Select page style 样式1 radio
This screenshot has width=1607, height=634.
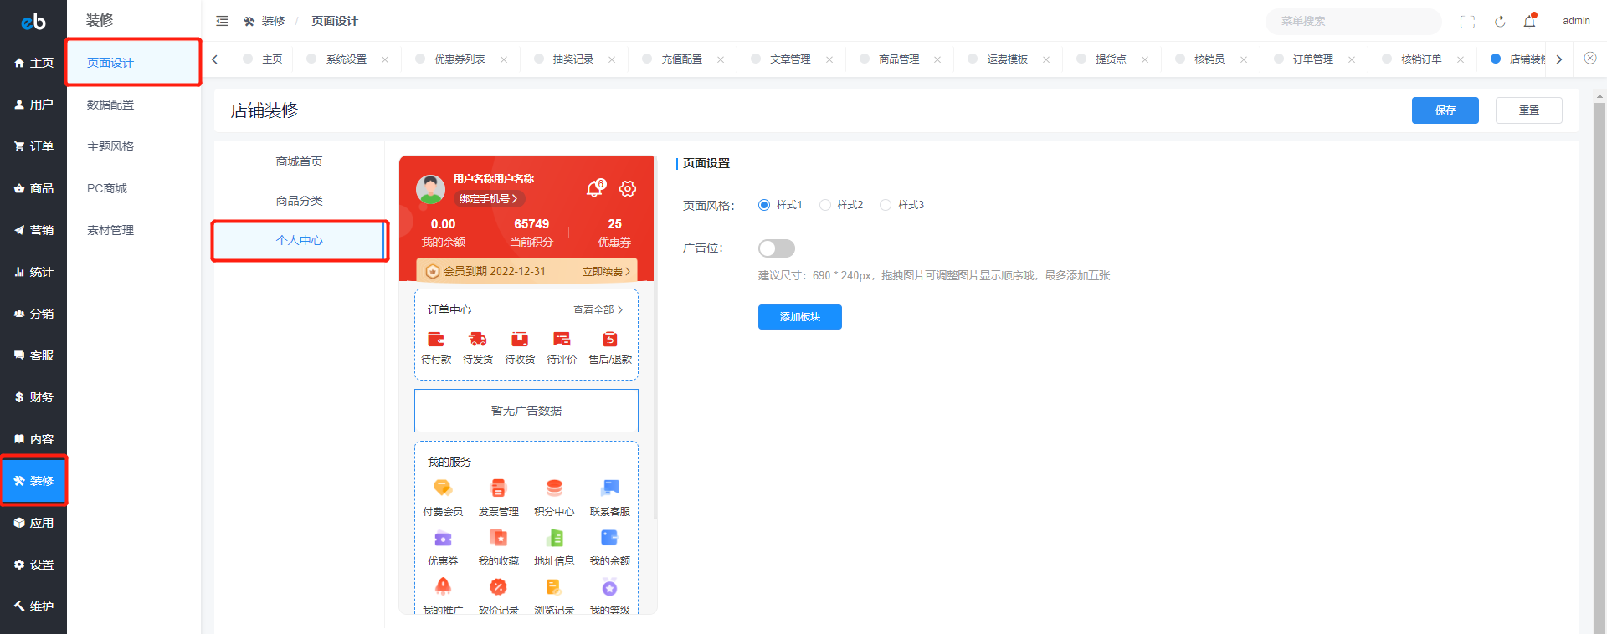click(x=764, y=205)
